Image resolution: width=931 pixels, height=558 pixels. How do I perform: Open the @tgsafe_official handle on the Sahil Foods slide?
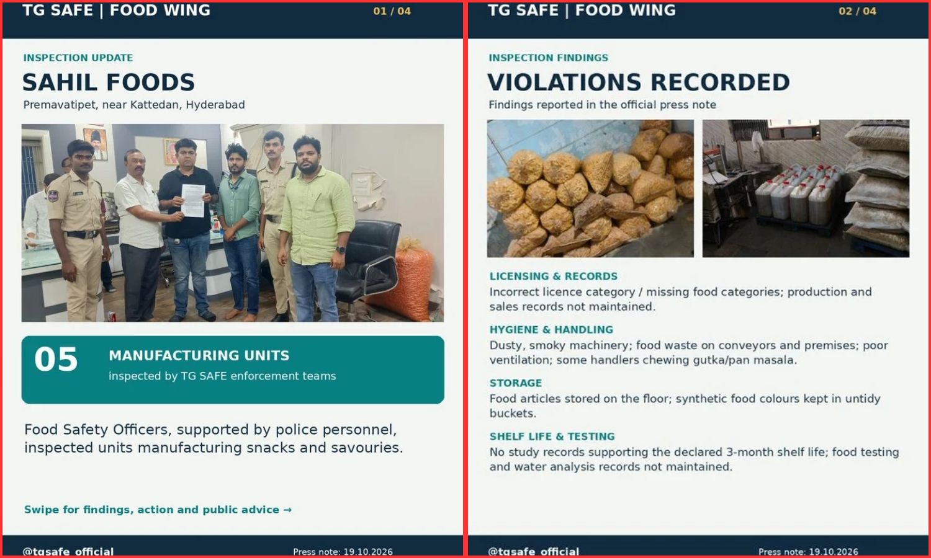68,551
